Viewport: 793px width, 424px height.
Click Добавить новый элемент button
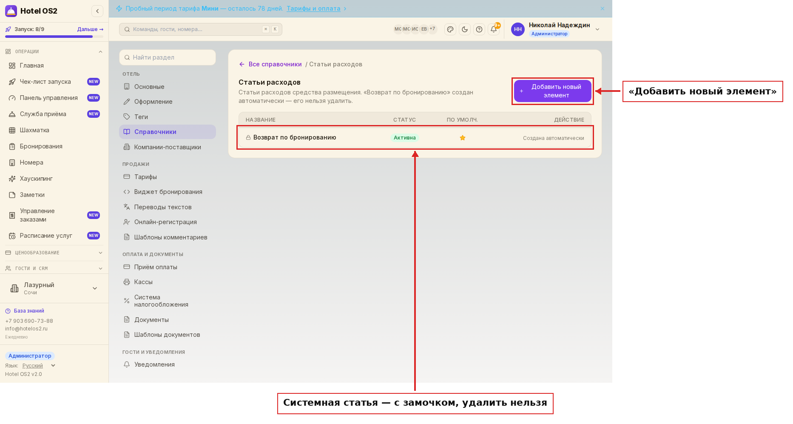tap(552, 91)
